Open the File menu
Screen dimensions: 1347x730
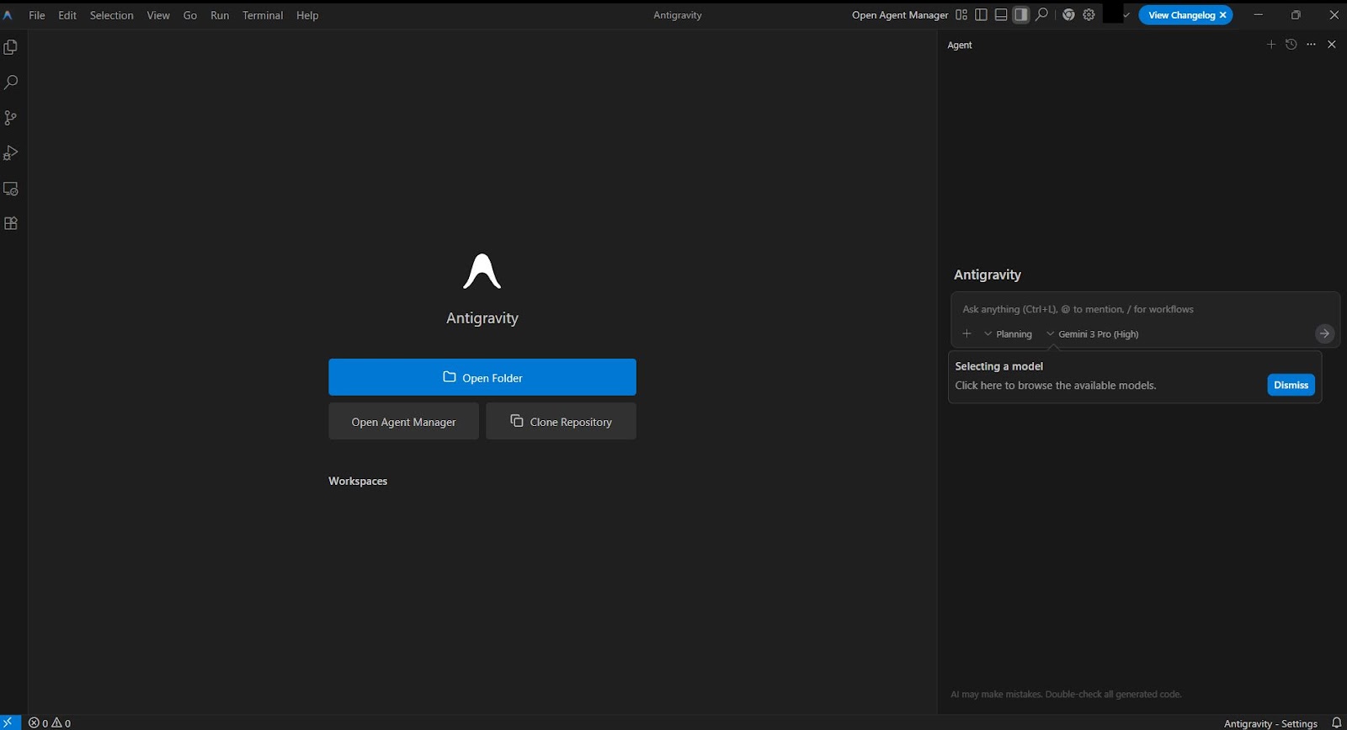pos(37,15)
